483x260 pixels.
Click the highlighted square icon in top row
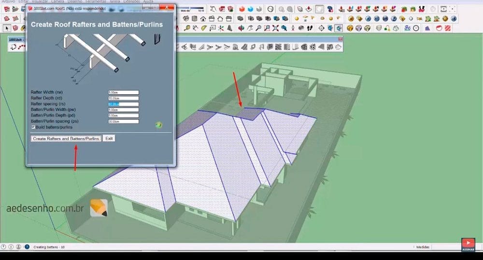(319, 9)
